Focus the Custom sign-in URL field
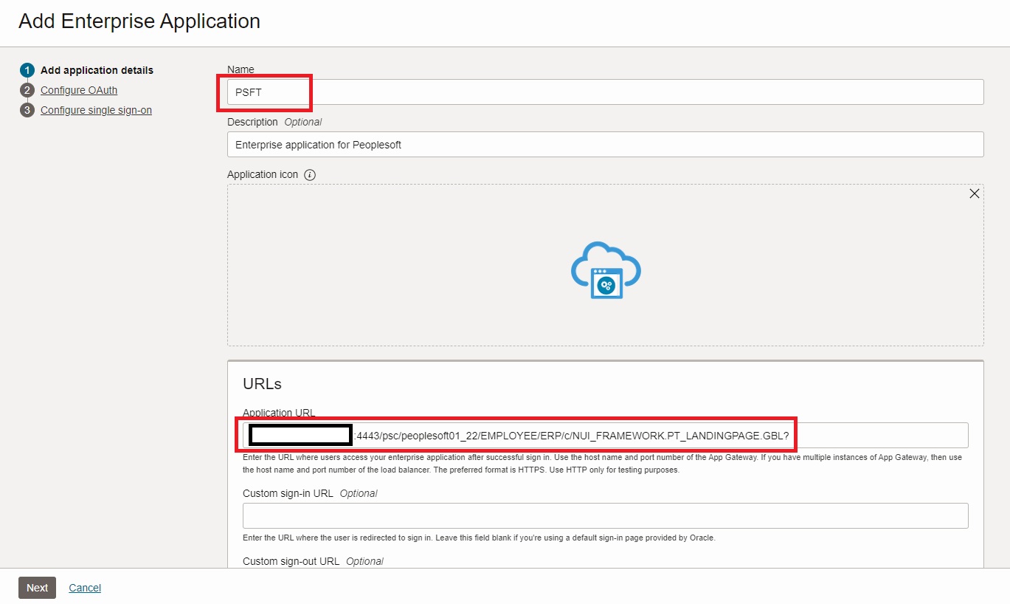Screen dimensions: 1010x604 pos(605,515)
